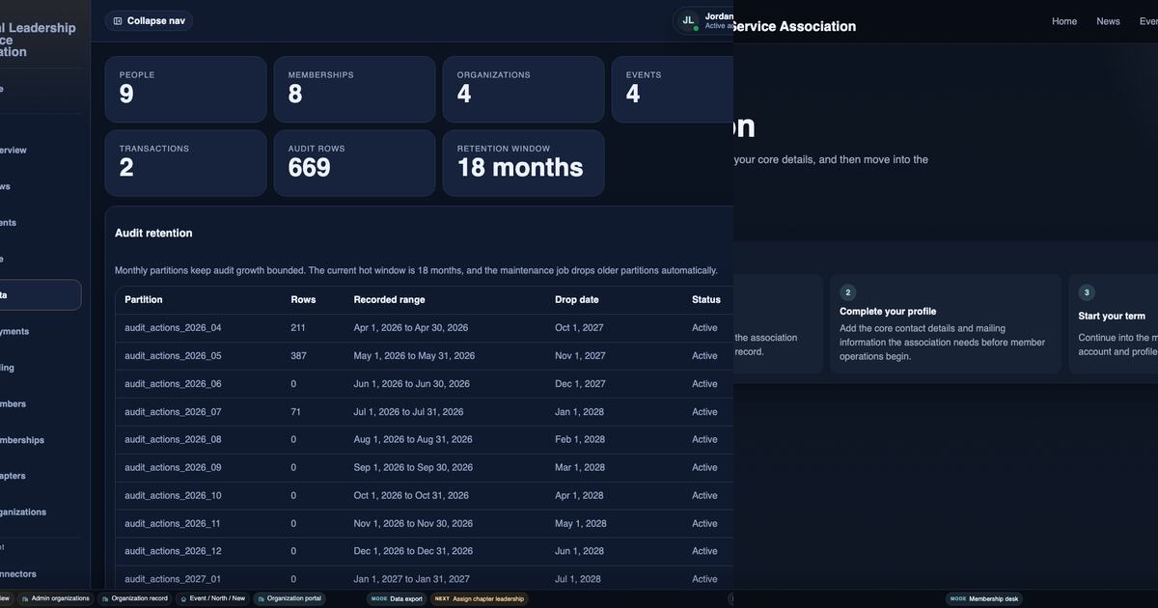Open the Chapters sidebar item
Viewport: 1158px width, 608px height.
(41, 476)
